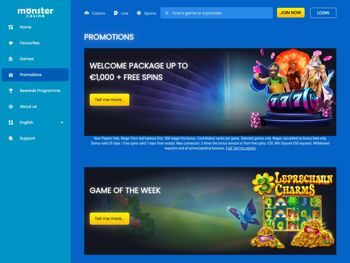This screenshot has height=263, width=350.
Task: Click the Rewards Programme trophy icon
Action: [x=11, y=91]
